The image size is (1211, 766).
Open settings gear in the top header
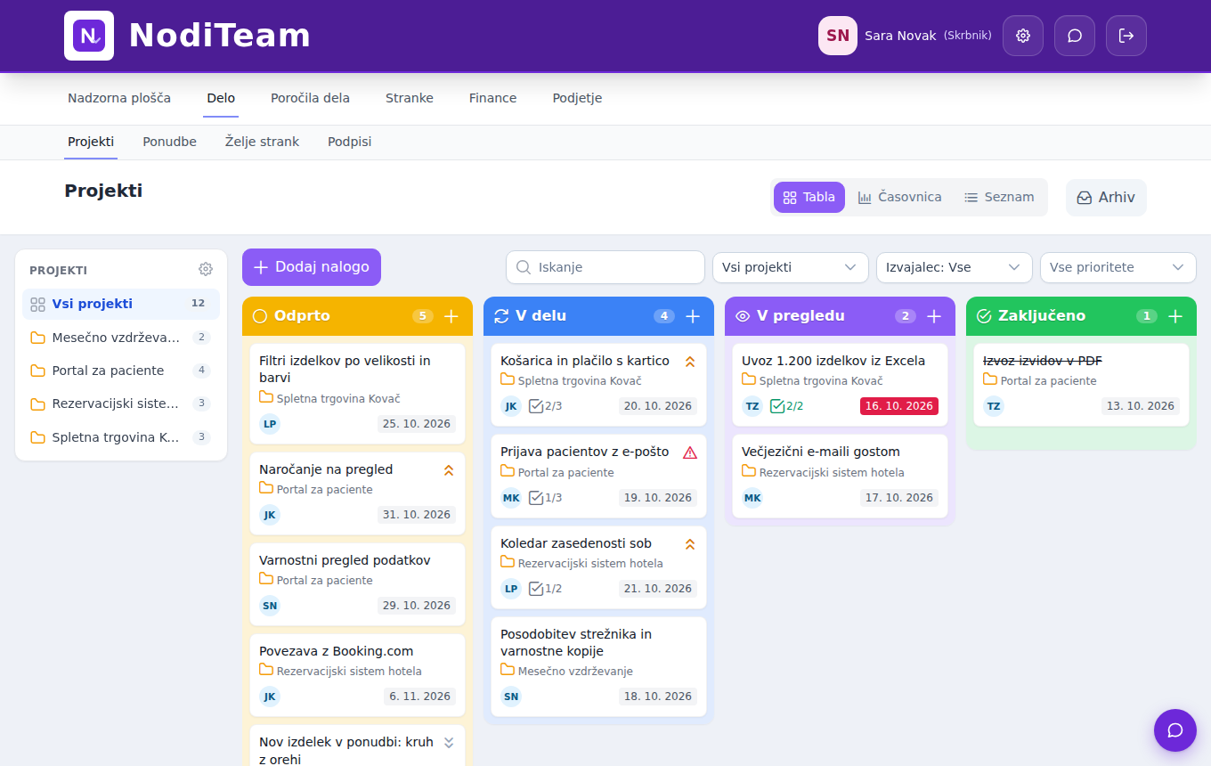1023,36
